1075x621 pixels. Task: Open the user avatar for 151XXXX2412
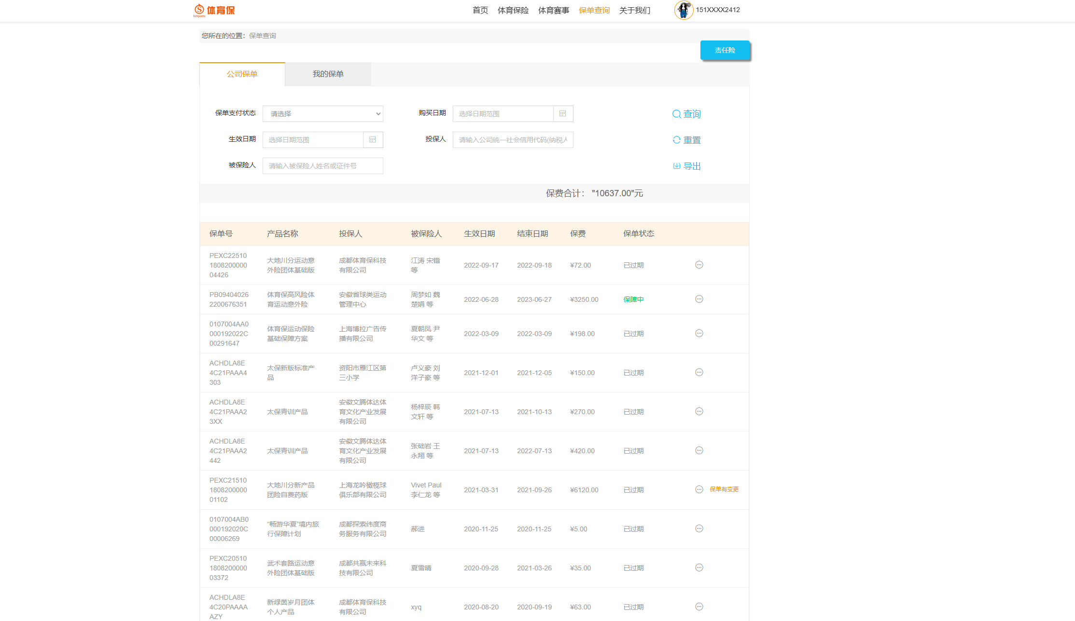[x=684, y=10]
